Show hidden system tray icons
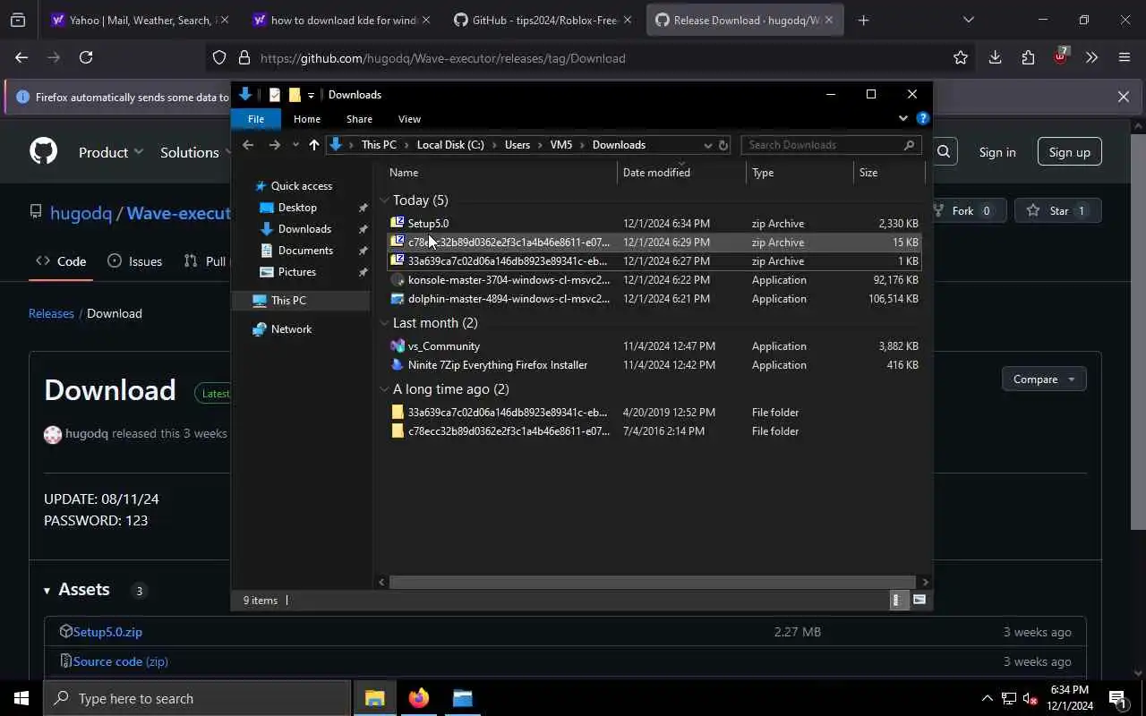1146x716 pixels. pos(987,698)
